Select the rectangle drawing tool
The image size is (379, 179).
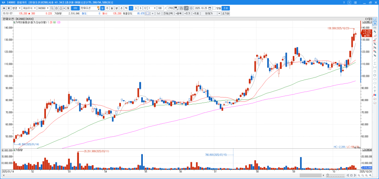[x=375, y=71]
